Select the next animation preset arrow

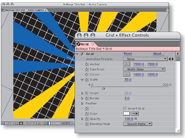[x=173, y=59]
